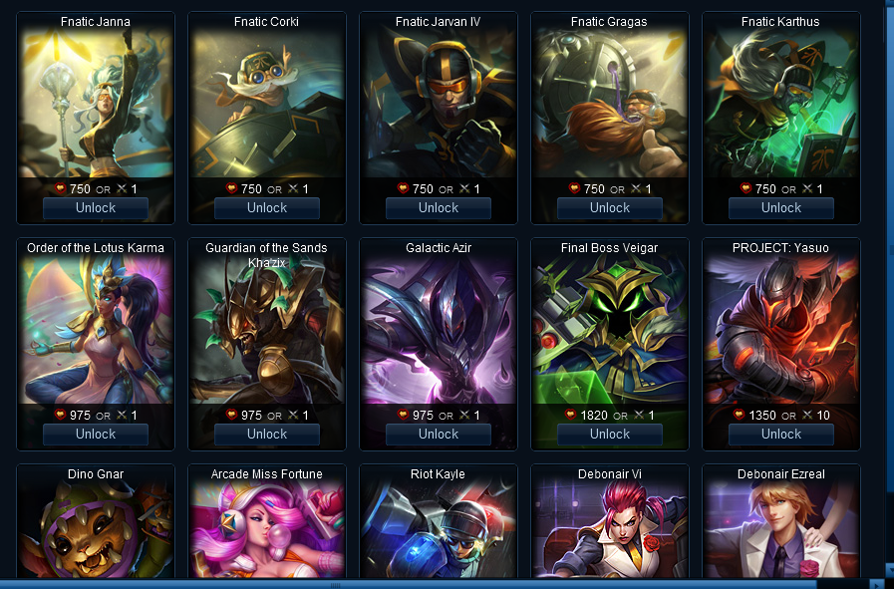Click the token icon under Order of the Lotus Karma
894x589 pixels.
pos(122,416)
